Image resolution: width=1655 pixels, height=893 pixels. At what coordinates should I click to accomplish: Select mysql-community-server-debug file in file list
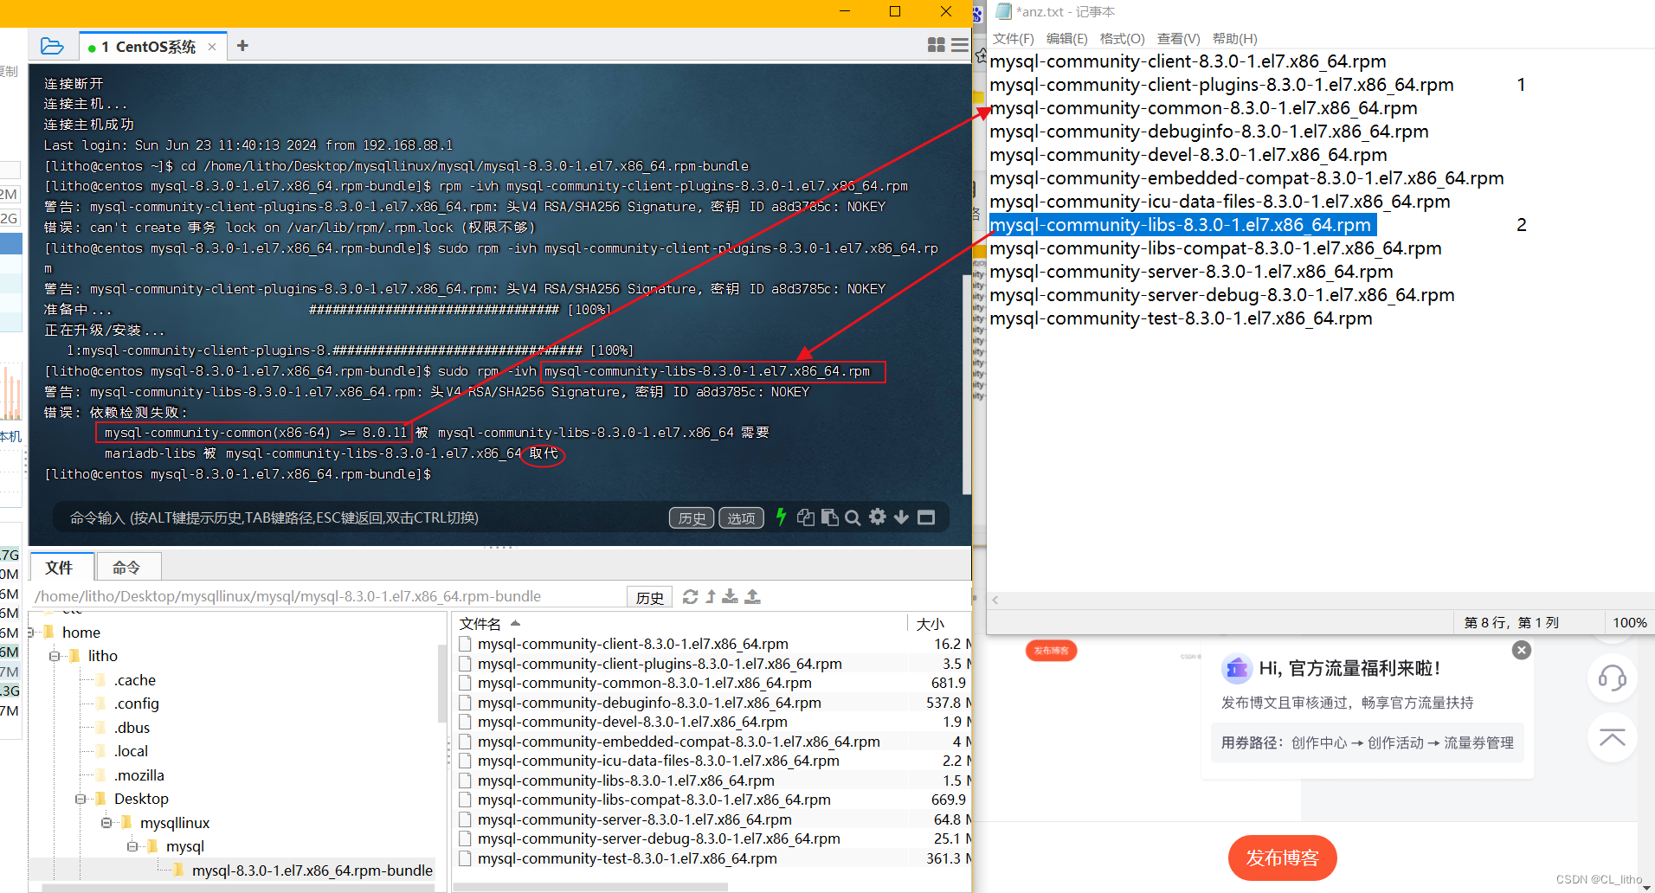tap(659, 838)
